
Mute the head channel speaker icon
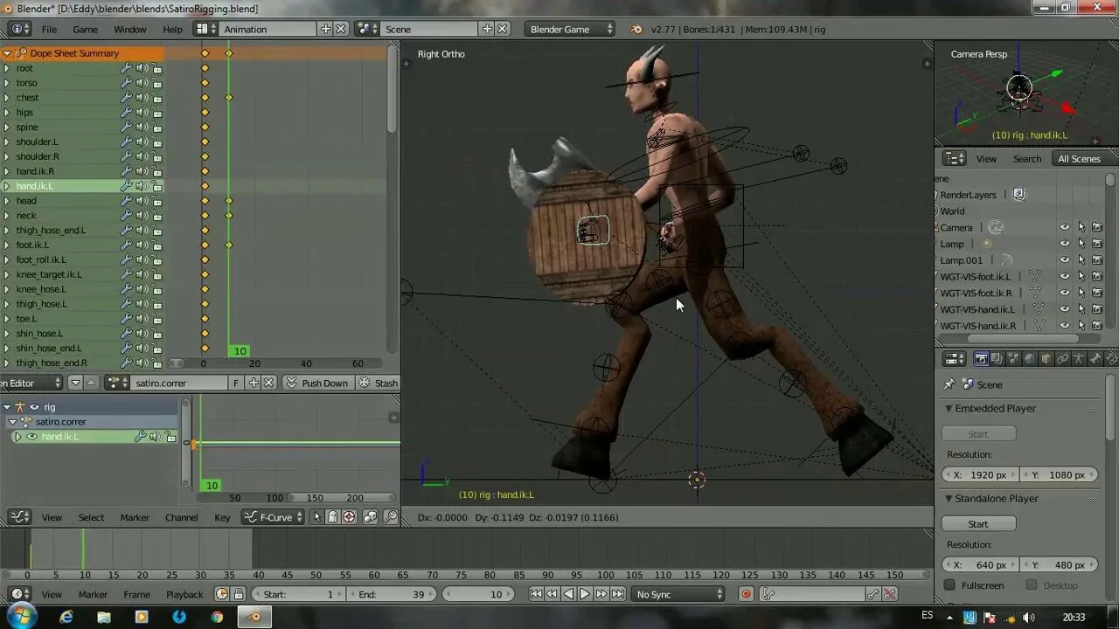141,201
